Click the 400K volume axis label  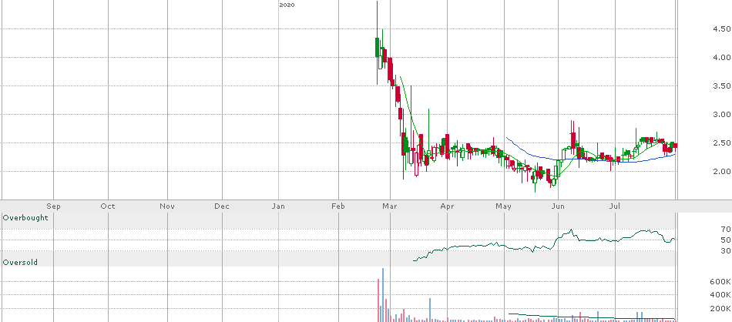click(720, 295)
